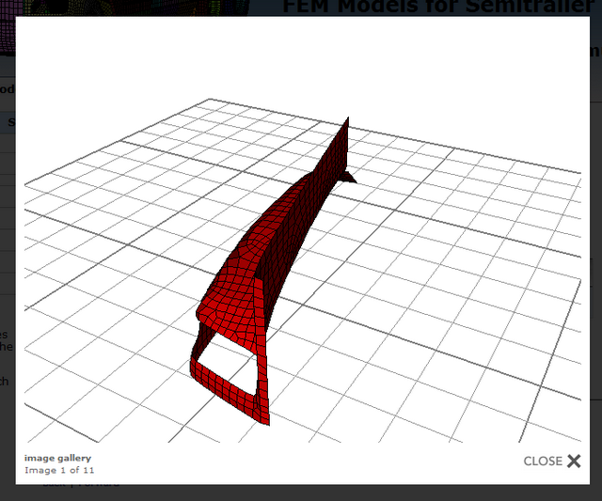Click the 'image gallery' caption title
Viewport: 602px width, 501px height.
coord(58,458)
